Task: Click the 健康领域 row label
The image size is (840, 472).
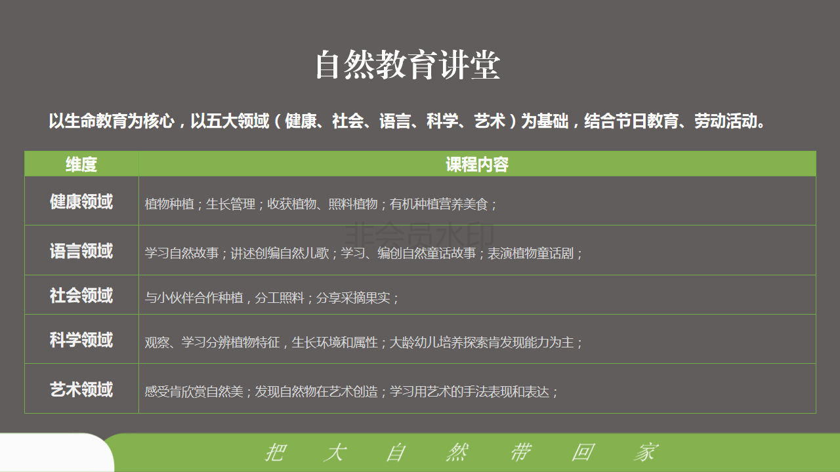Action: click(81, 201)
